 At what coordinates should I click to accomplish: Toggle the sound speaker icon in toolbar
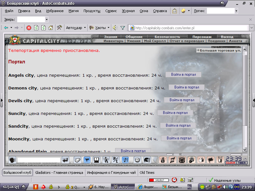click(x=115, y=28)
